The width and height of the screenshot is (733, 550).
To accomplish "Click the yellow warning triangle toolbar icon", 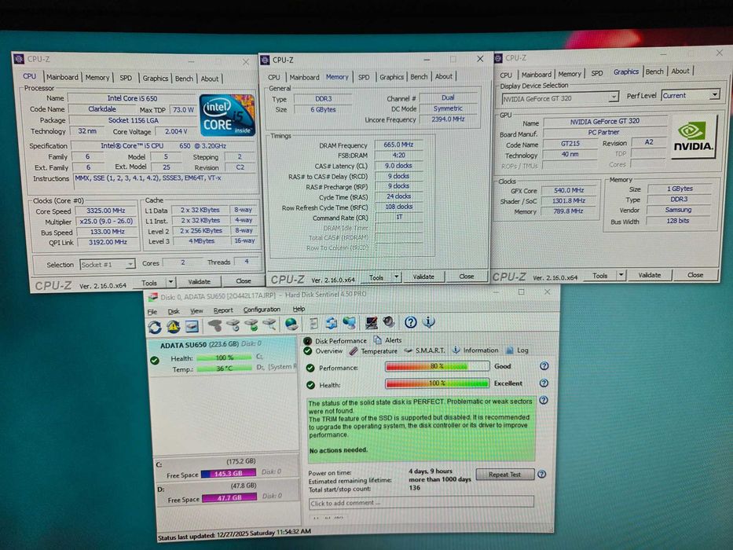I will [x=174, y=326].
